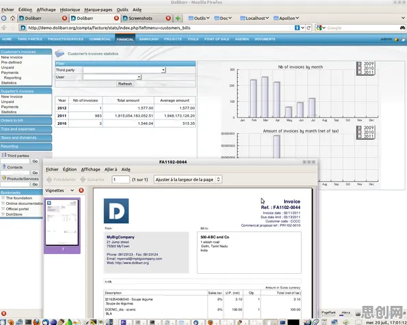Viewport: 407px width, 325px height.
Task: Click the logout icon right of admin
Action: tap(403, 40)
